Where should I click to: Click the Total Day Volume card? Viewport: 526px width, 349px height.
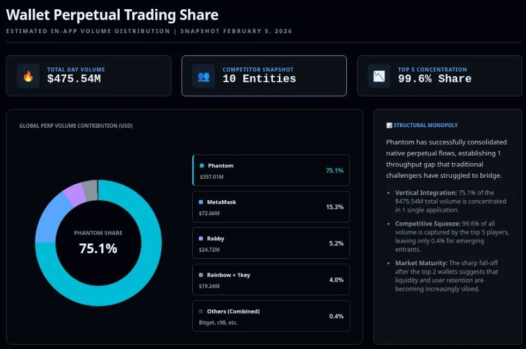pos(88,76)
